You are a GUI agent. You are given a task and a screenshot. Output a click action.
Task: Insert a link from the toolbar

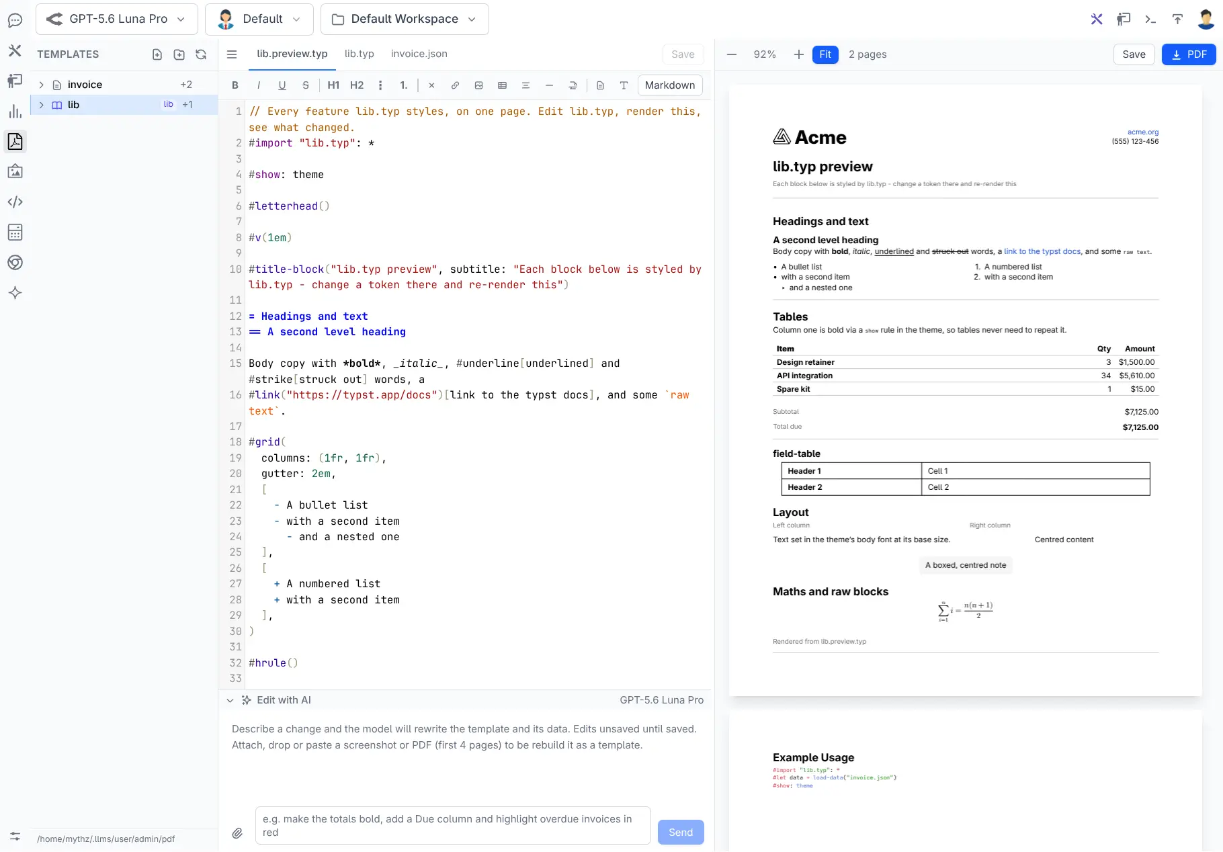(455, 85)
